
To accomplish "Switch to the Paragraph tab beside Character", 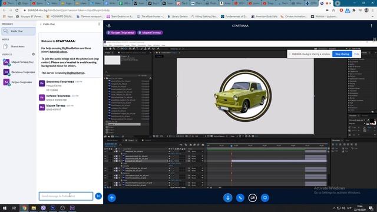I will [x=365, y=115].
